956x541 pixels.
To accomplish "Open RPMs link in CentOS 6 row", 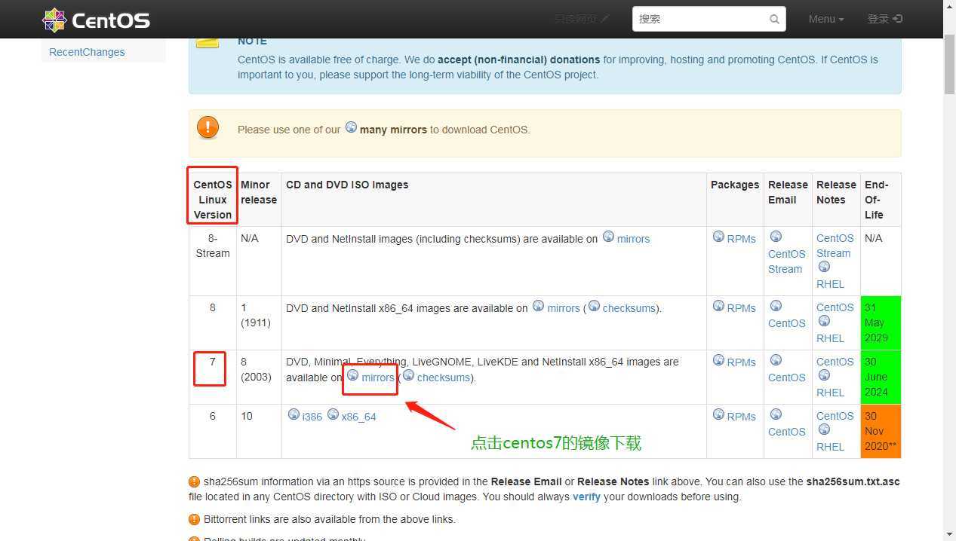I will pos(741,417).
